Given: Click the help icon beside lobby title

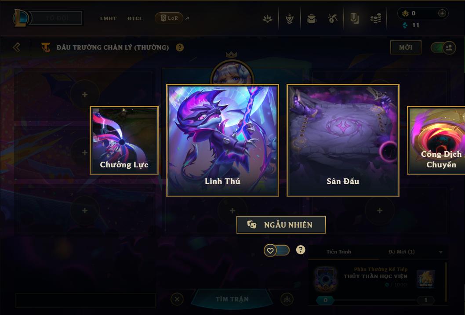Looking at the screenshot, I should coord(180,47).
